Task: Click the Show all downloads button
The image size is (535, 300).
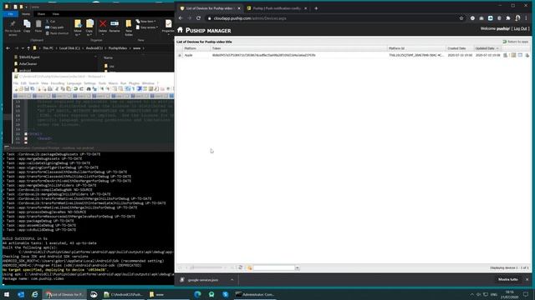Action: (507, 280)
